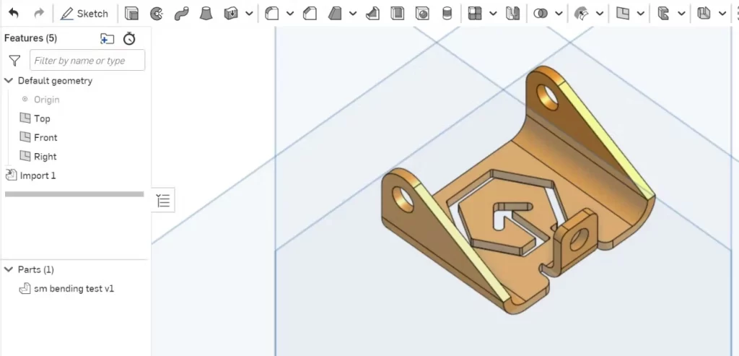Open the Thicken tool dropdown arrow
The image size is (739, 356).
[x=249, y=13]
